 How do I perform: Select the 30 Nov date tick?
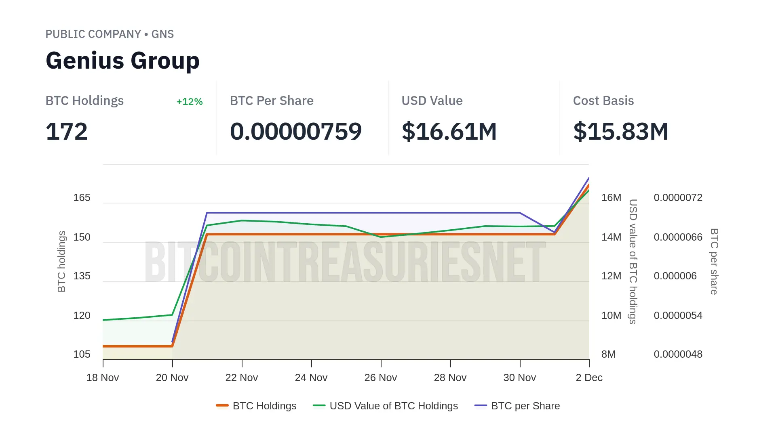point(520,378)
